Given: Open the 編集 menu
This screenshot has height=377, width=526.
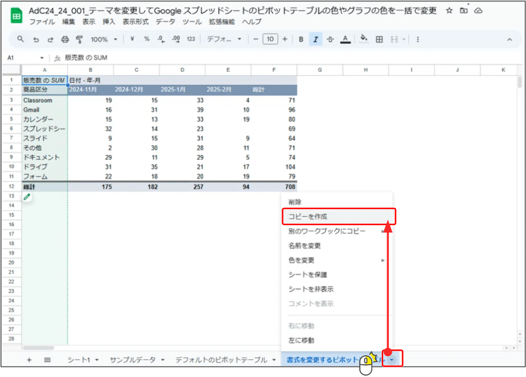Looking at the screenshot, I should 68,22.
